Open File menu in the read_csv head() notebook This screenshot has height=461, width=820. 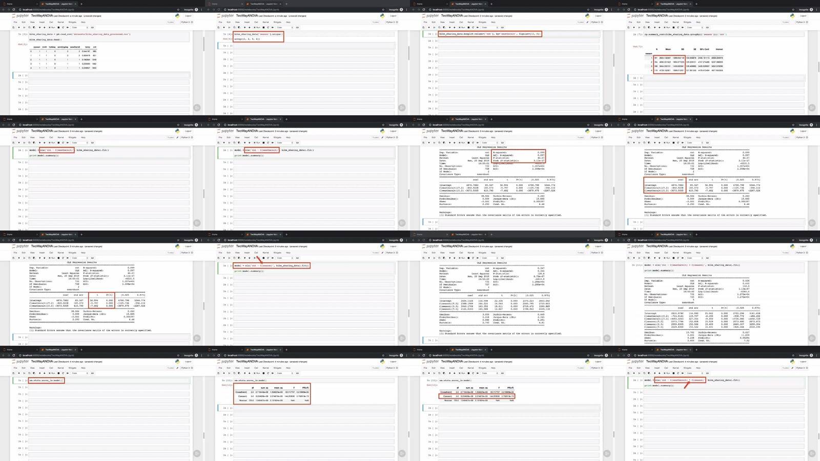[15, 22]
